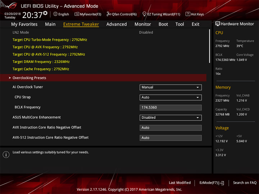Click the Last Modified button
The image size is (259, 194).
(x=180, y=183)
